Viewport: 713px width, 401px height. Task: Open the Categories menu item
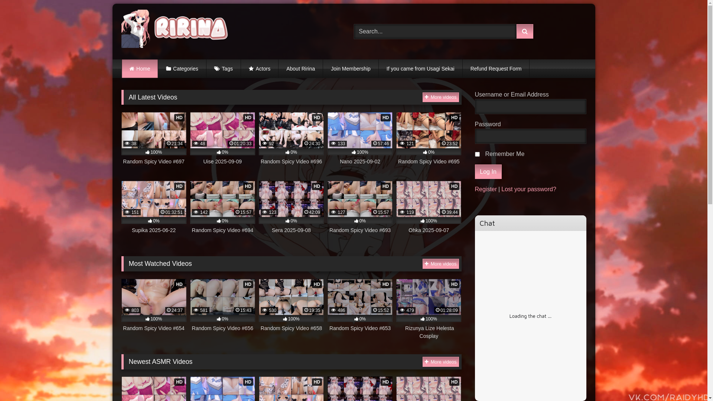pos(182,69)
